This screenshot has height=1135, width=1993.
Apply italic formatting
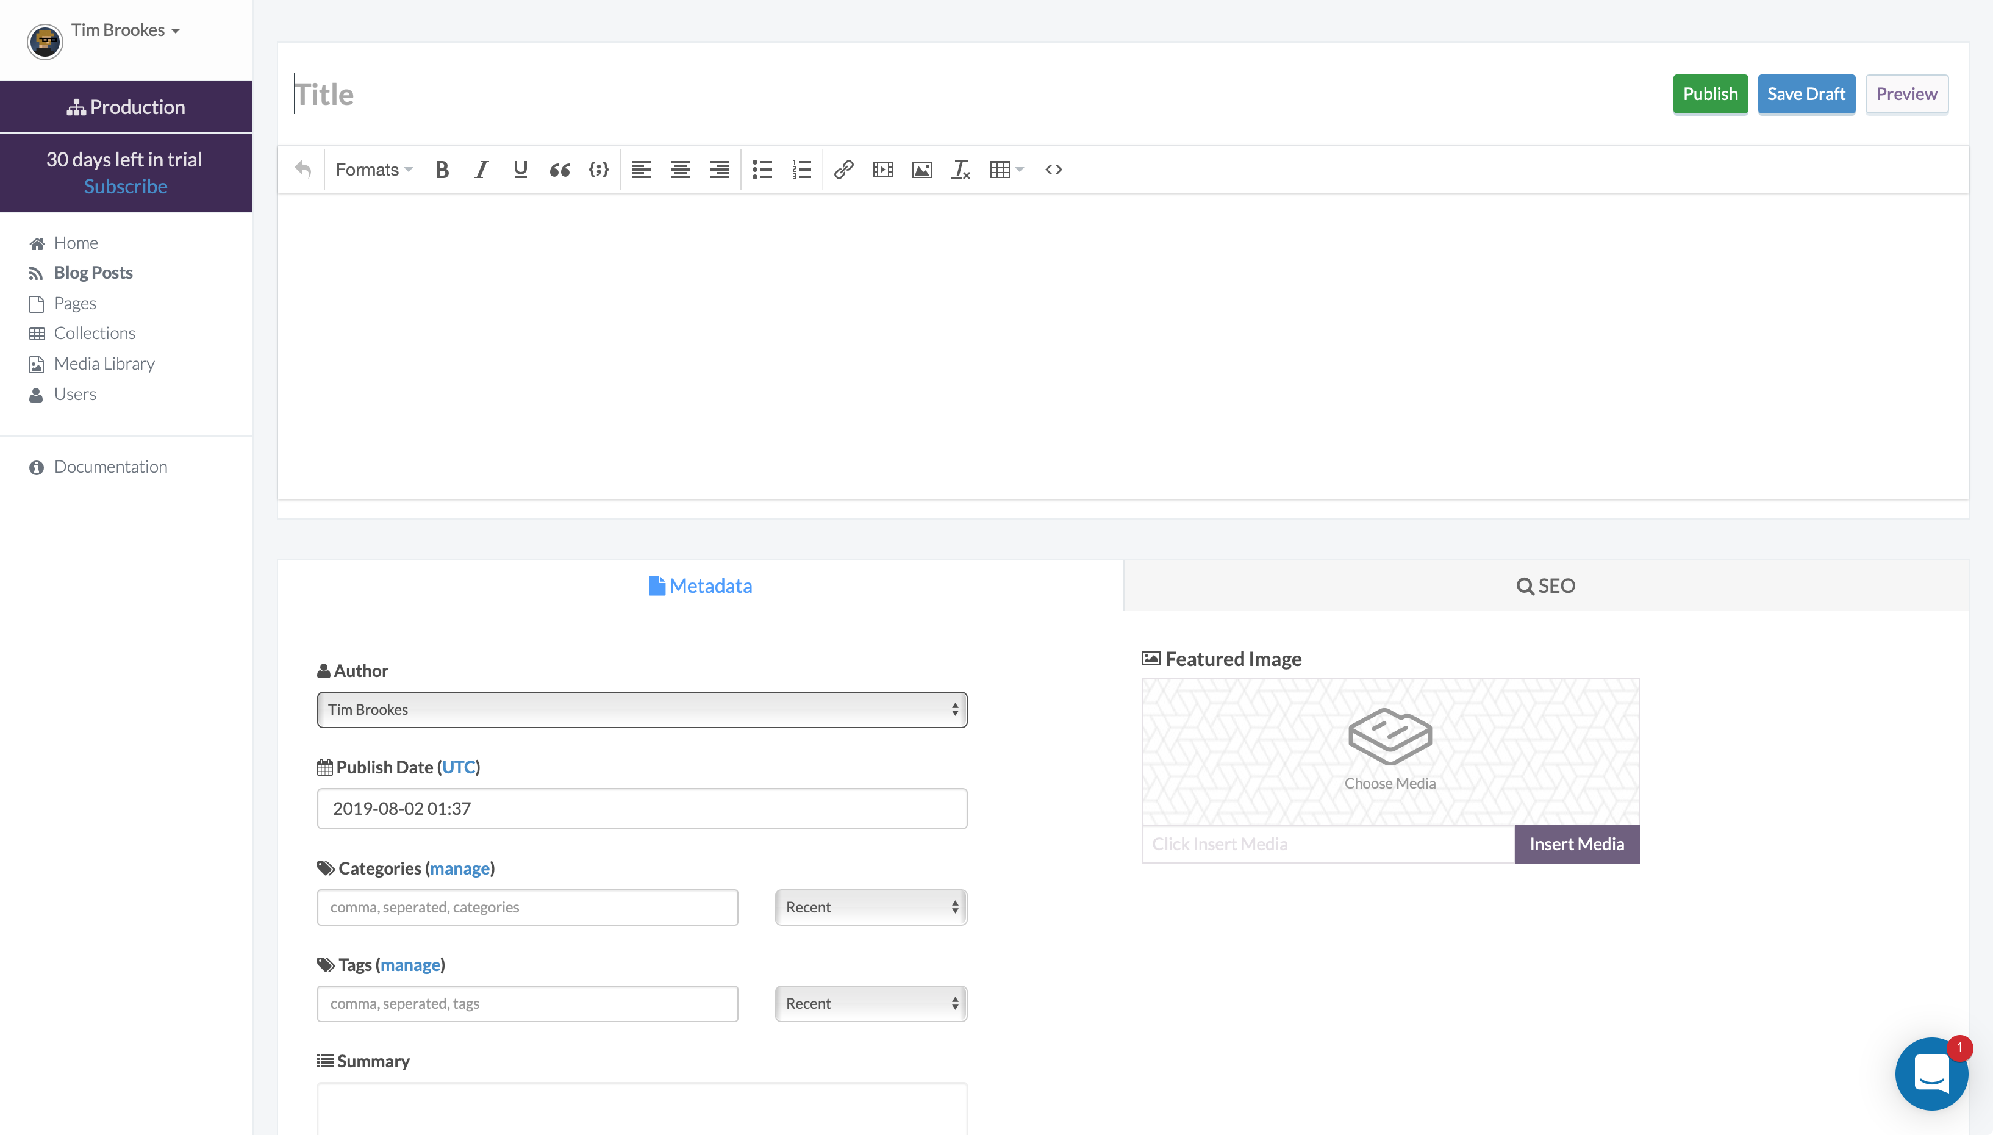click(x=481, y=169)
